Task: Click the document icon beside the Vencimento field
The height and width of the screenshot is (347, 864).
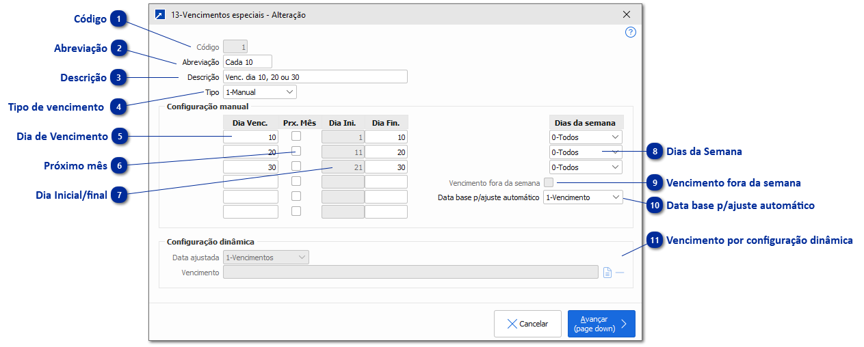Action: pos(607,273)
